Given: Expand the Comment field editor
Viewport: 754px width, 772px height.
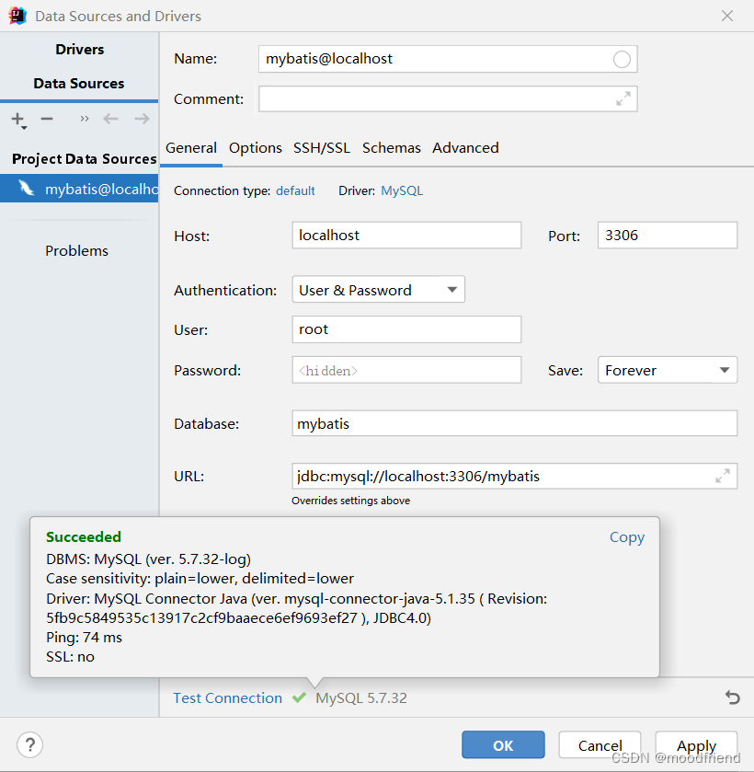Looking at the screenshot, I should [x=623, y=99].
